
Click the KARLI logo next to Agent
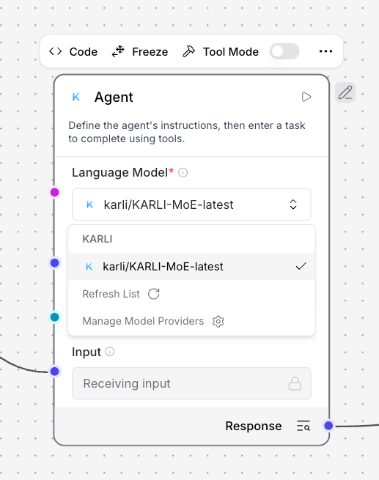tap(76, 97)
